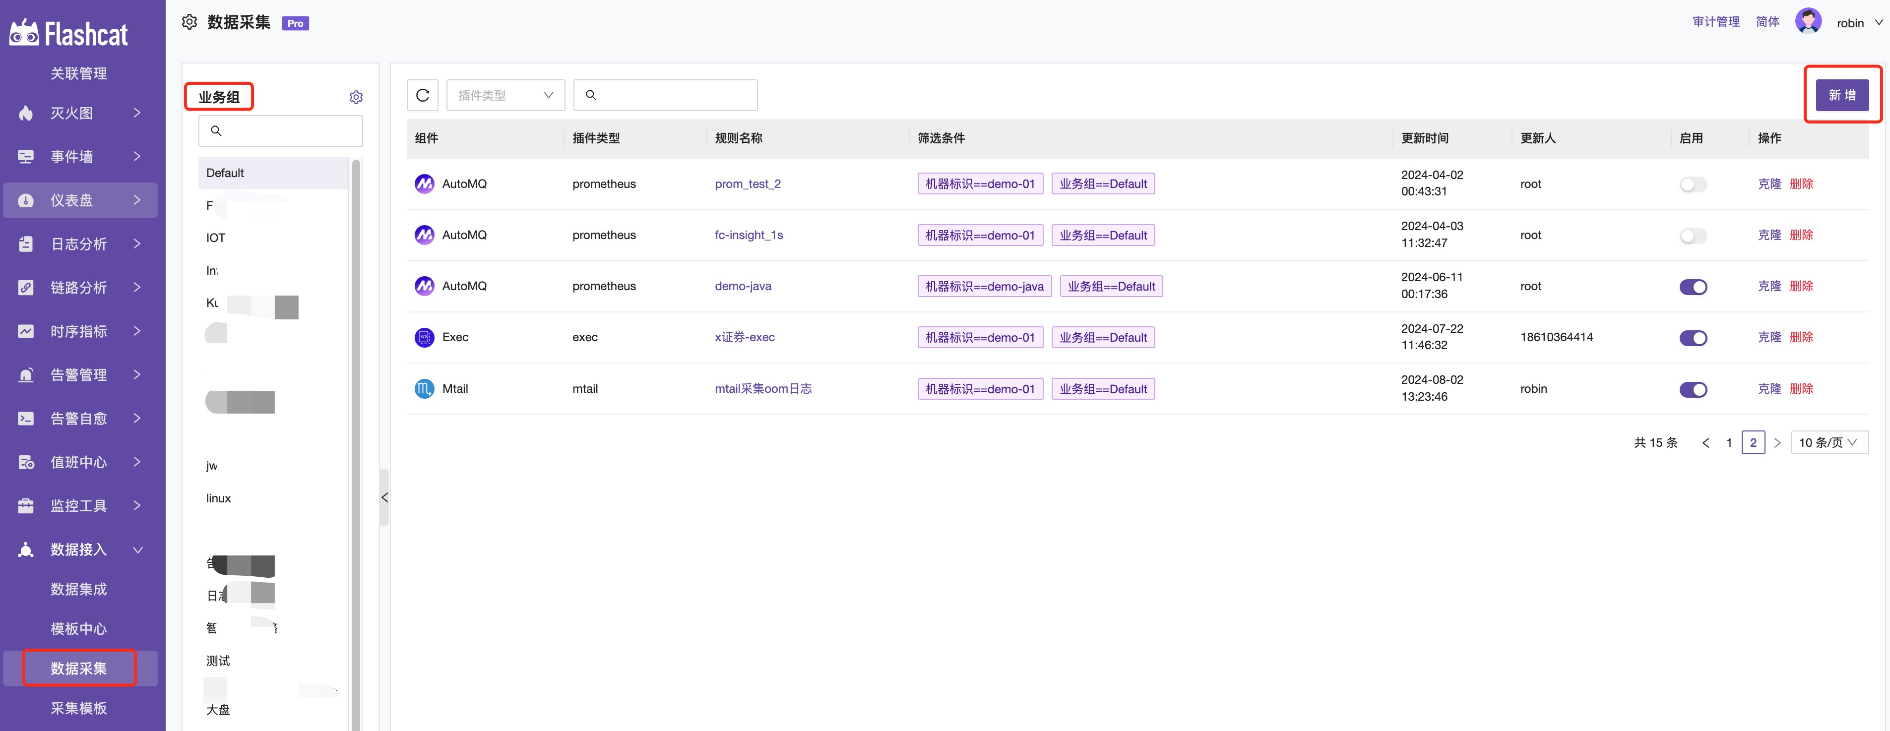The width and height of the screenshot is (1890, 731).
Task: Go to next page arrow
Action: pos(1777,442)
